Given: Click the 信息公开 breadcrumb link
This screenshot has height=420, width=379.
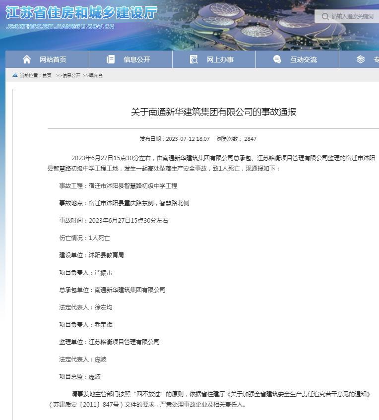Looking at the screenshot, I should click(x=71, y=75).
